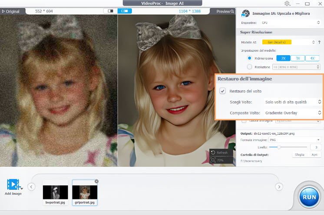Open the Dispositivo CPU dropdown

tap(291, 23)
